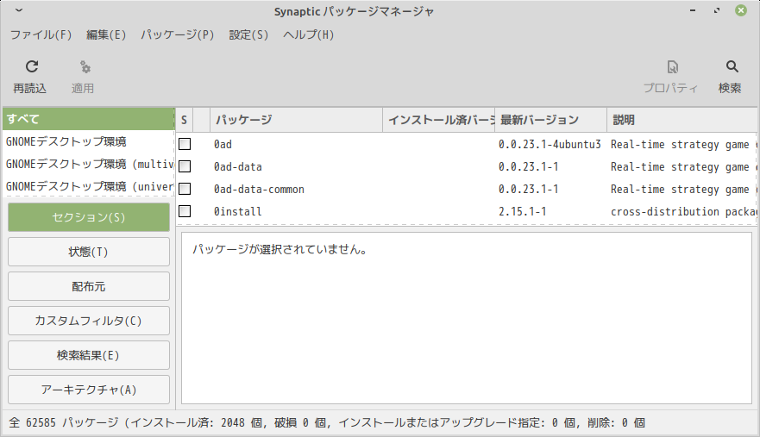Image resolution: width=760 pixels, height=437 pixels.
Task: Toggle checkbox for 0ad-data-common package
Action: (x=185, y=189)
